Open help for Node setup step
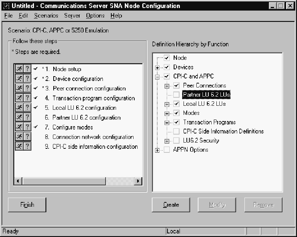 pos(27,69)
